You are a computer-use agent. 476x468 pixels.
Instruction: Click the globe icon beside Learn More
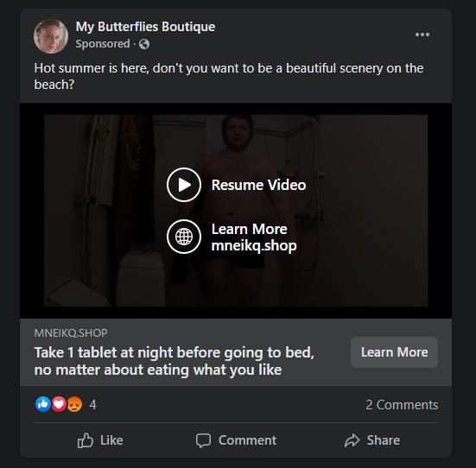click(x=184, y=237)
